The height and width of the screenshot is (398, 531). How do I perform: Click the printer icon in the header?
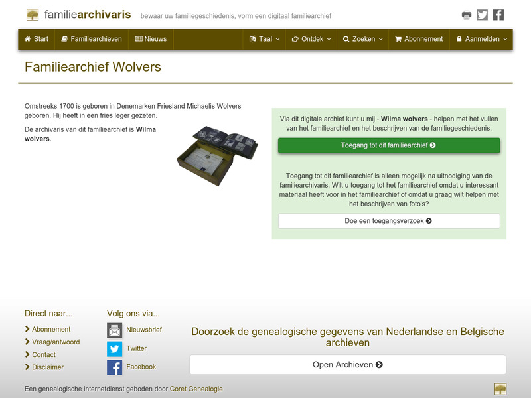click(467, 14)
